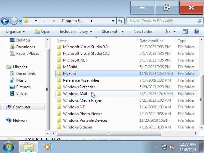Open the Organize menu
The width and height of the screenshot is (204, 153).
pos(15,32)
